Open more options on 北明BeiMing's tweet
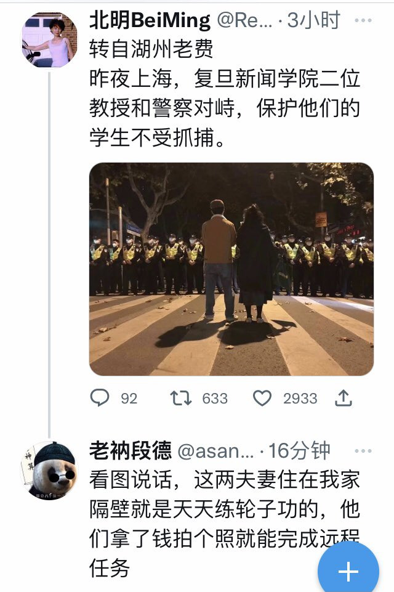Image resolution: width=394 pixels, height=592 pixels. pyautogui.click(x=363, y=20)
